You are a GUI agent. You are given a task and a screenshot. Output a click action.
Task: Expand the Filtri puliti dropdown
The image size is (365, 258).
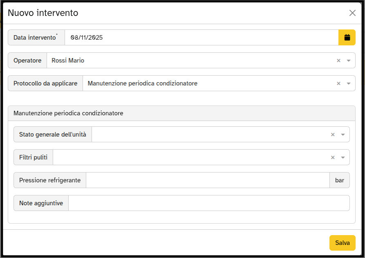click(x=343, y=157)
